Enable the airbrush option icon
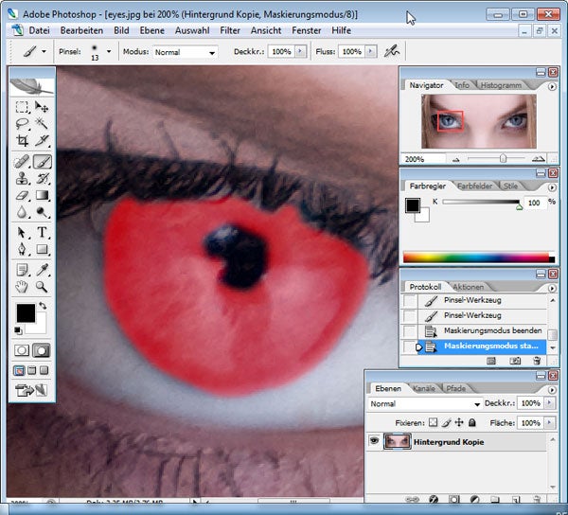Viewport: 568px width, 515px height. (x=391, y=51)
